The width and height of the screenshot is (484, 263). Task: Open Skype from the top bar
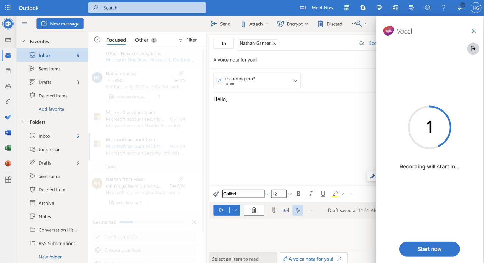363,7
